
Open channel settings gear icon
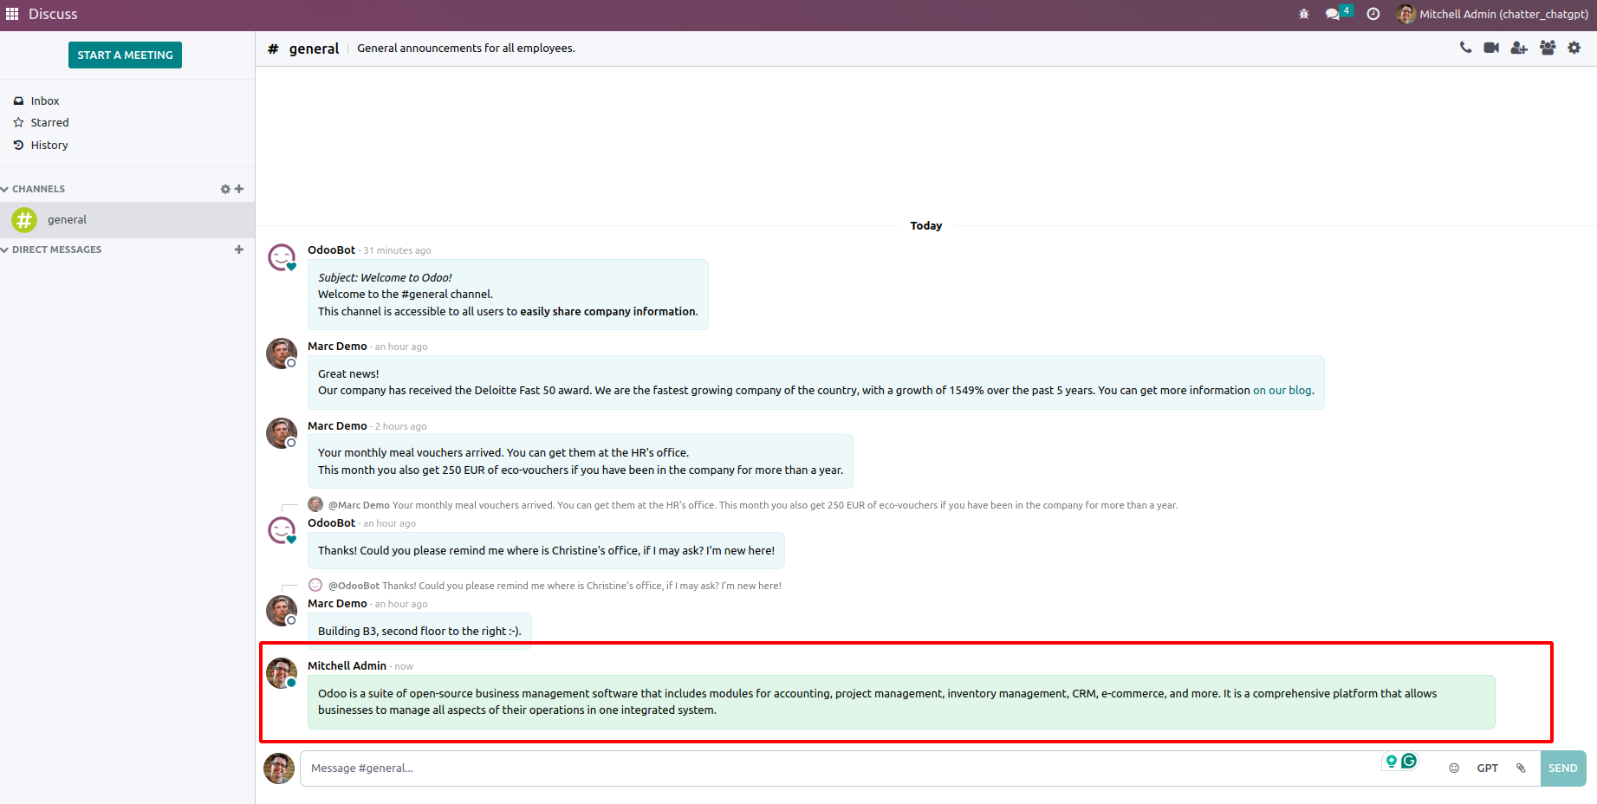(x=1574, y=48)
